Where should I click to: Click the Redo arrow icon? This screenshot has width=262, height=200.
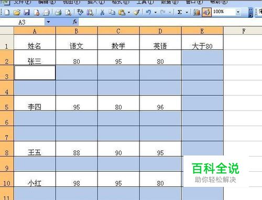163,12
